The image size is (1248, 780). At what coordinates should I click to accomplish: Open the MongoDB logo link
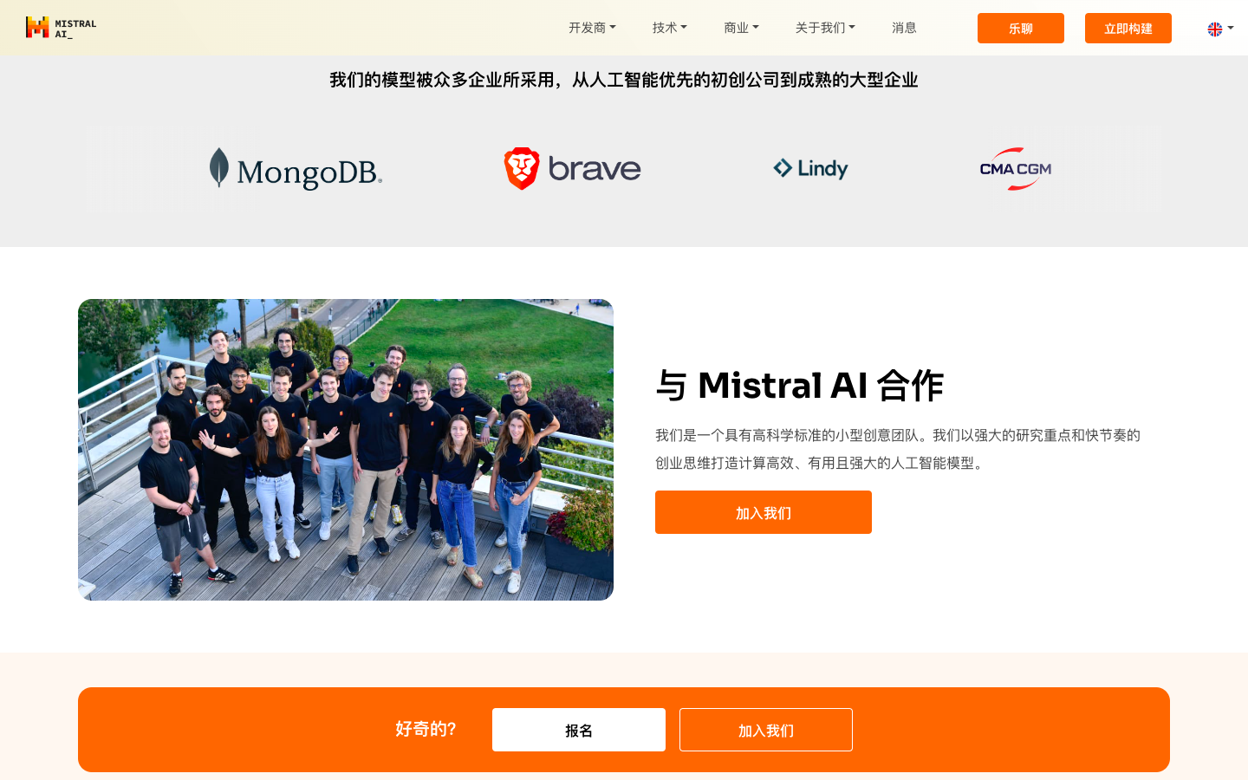tap(296, 168)
